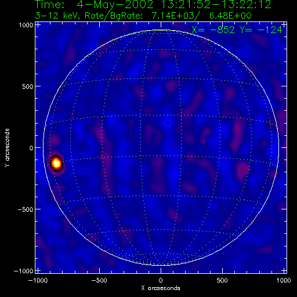297x297 pixels.
Task: Click the 0 label on the X axis
Action: pos(161,280)
